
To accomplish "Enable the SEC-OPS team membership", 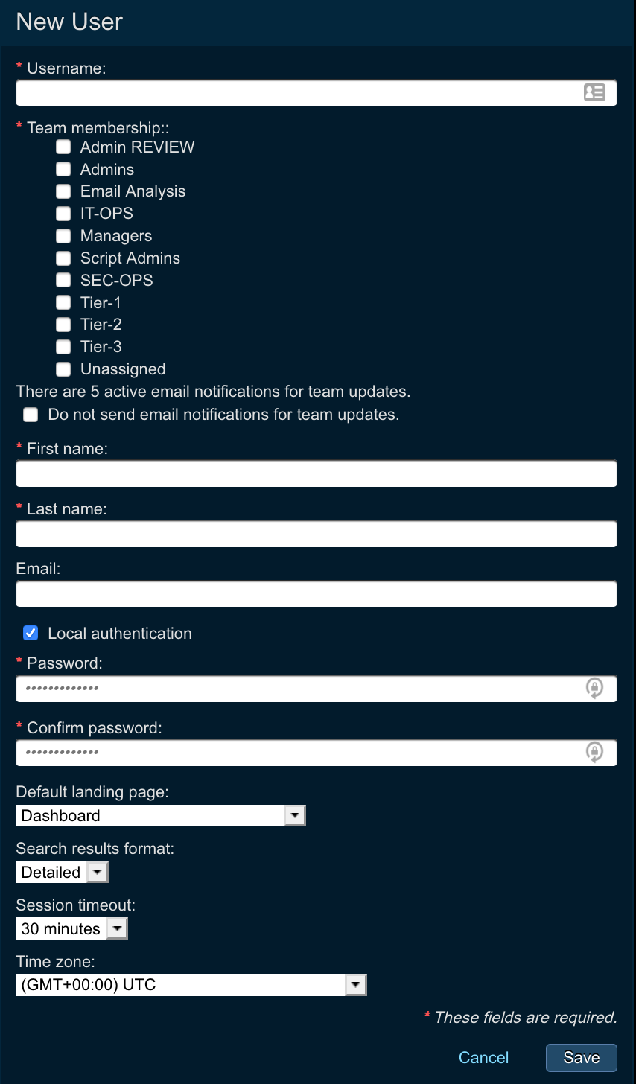I will pyautogui.click(x=64, y=281).
